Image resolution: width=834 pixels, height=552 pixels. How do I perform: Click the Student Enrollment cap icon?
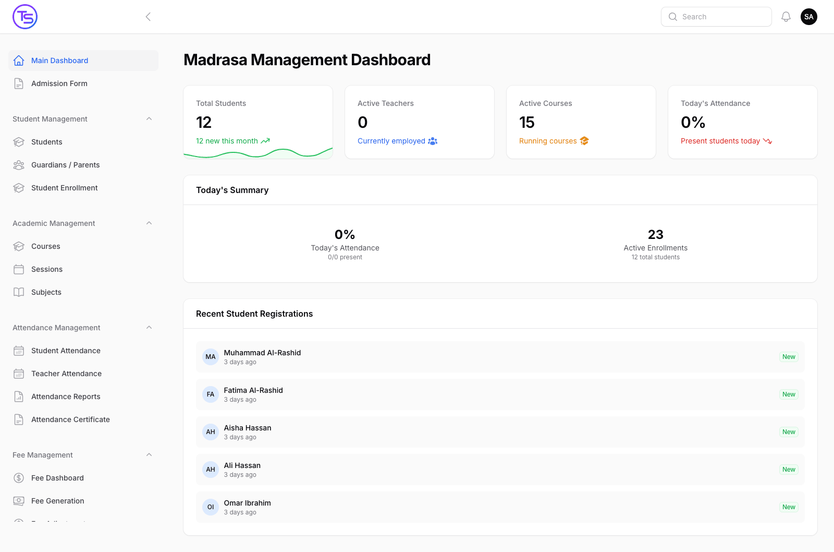coord(19,188)
